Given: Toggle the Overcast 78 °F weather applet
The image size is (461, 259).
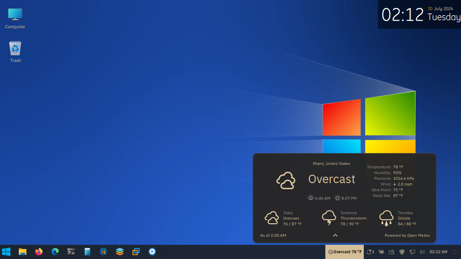Looking at the screenshot, I should [x=345, y=252].
